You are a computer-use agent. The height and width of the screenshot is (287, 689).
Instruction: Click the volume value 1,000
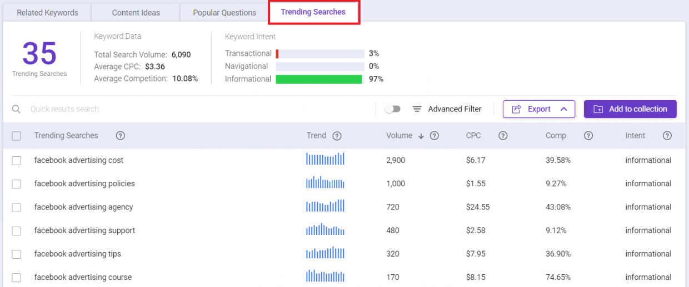[396, 183]
